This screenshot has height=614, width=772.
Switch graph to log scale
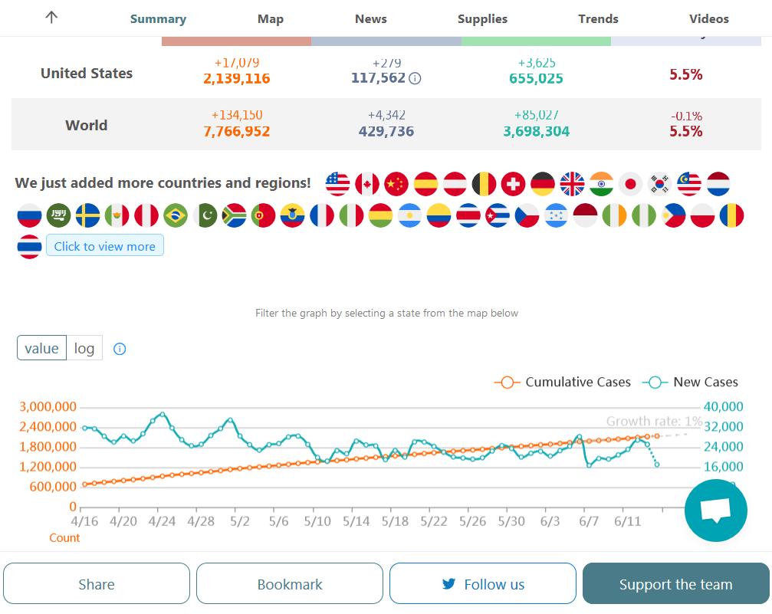(84, 348)
